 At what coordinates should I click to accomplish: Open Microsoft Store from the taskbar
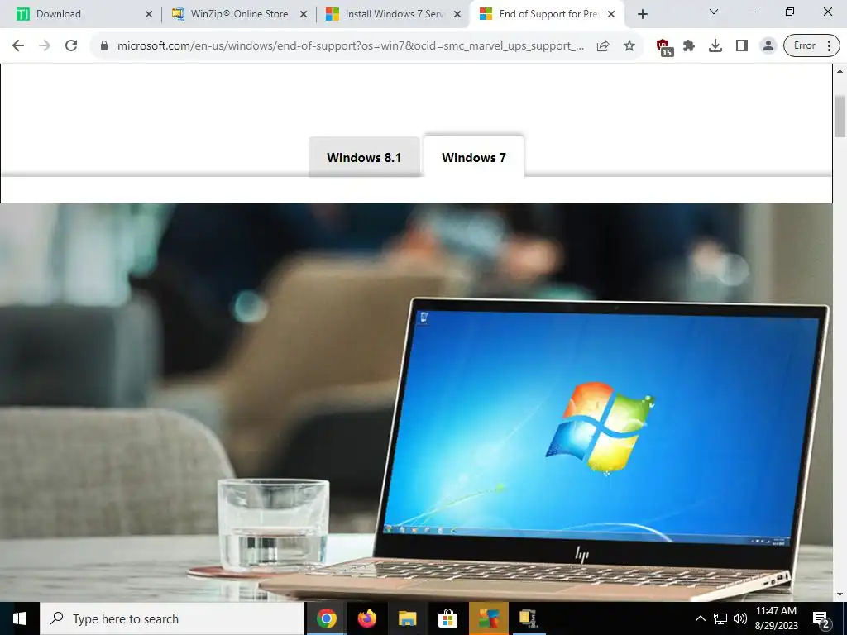pyautogui.click(x=447, y=618)
